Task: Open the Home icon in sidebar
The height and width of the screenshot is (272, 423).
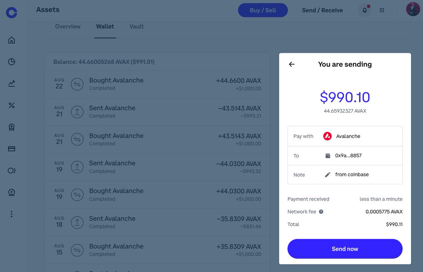Action: [x=12, y=40]
